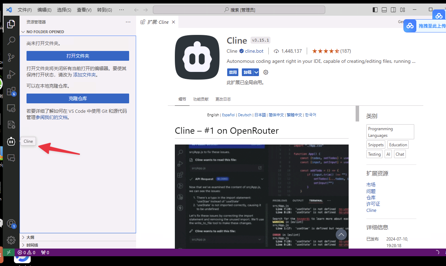Open the Accounts icon in activity bar
This screenshot has height=266, width=446.
click(11, 223)
